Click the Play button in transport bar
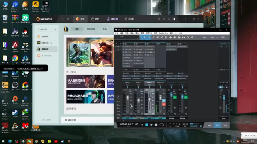257x144 pixels. (x=151, y=125)
